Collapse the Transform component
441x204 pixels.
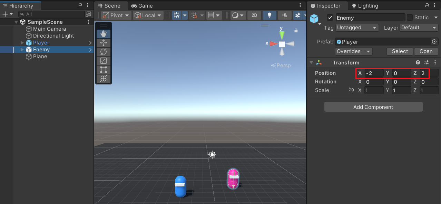(311, 63)
